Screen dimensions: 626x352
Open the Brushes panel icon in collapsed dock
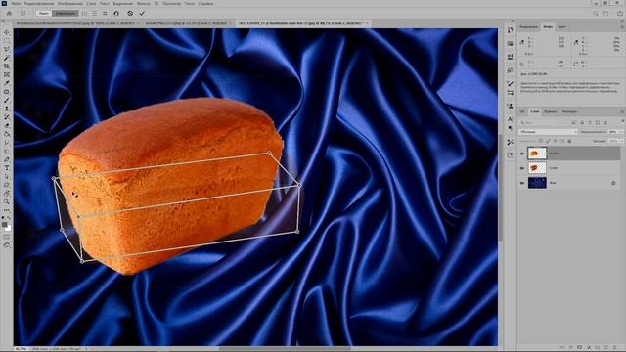[511, 83]
